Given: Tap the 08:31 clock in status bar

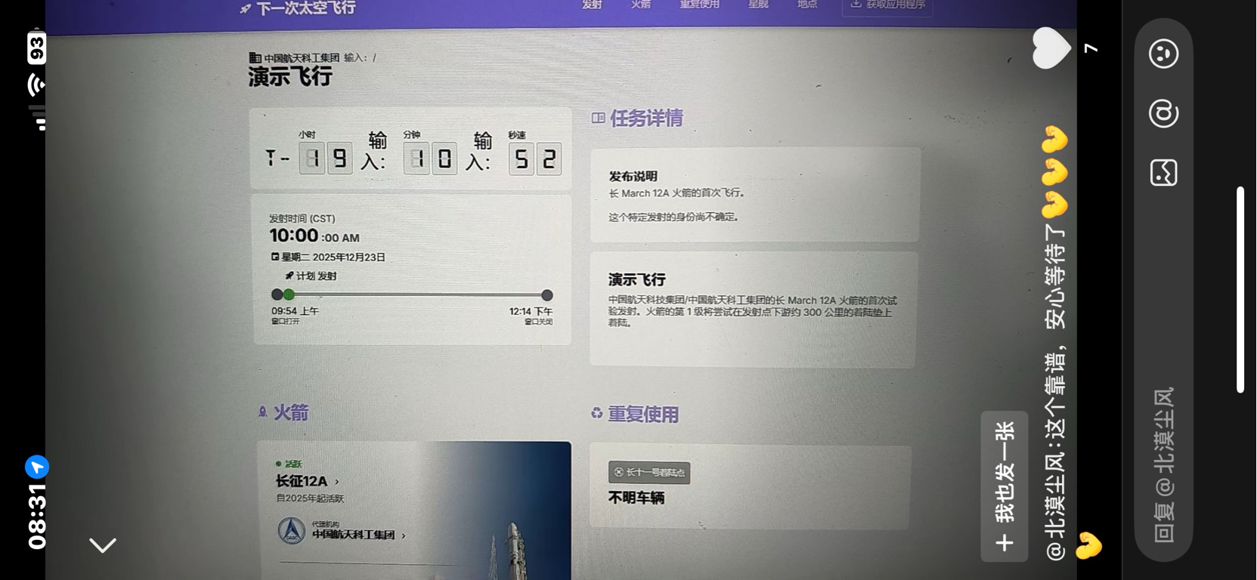Looking at the screenshot, I should (x=36, y=517).
